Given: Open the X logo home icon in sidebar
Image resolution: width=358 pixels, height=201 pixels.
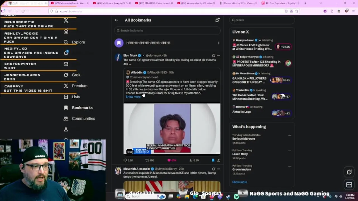Looking at the screenshot, I should [x=66, y=20].
